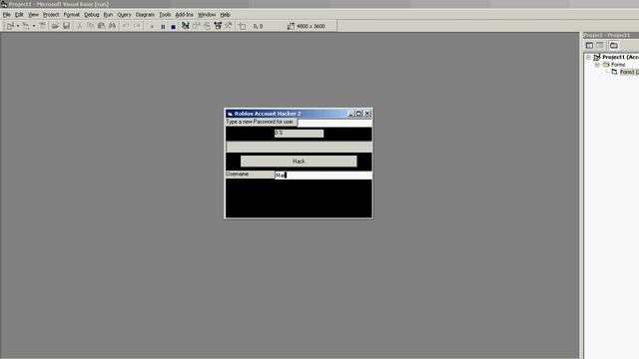Click the Username label in the form

[x=250, y=175]
